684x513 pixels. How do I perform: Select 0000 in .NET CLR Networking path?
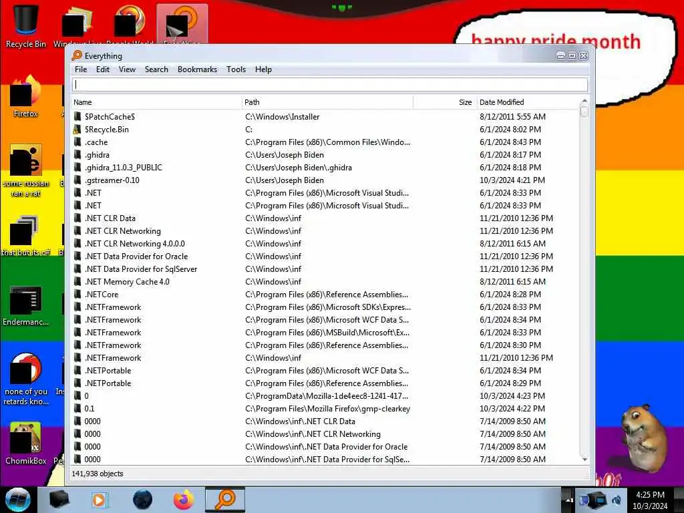pos(325,434)
